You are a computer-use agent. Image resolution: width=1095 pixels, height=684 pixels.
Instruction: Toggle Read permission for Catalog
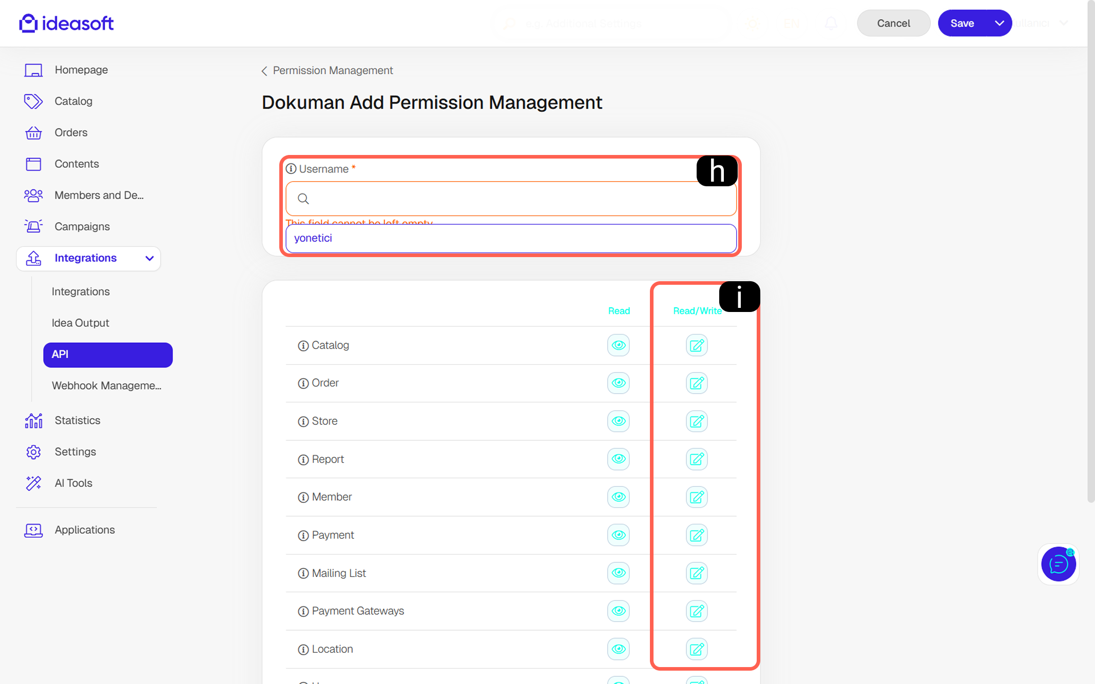(619, 345)
